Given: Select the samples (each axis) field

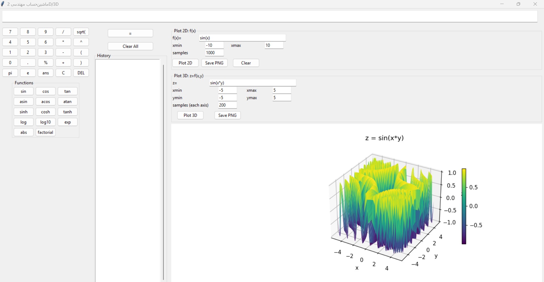Looking at the screenshot, I should [227, 105].
